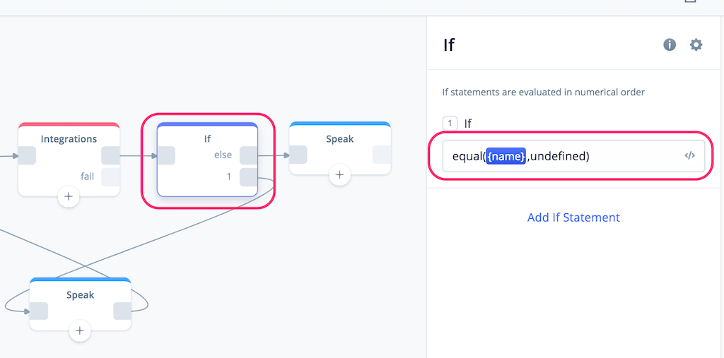Click the plus button under top Speak block
The width and height of the screenshot is (724, 358).
pyautogui.click(x=340, y=175)
